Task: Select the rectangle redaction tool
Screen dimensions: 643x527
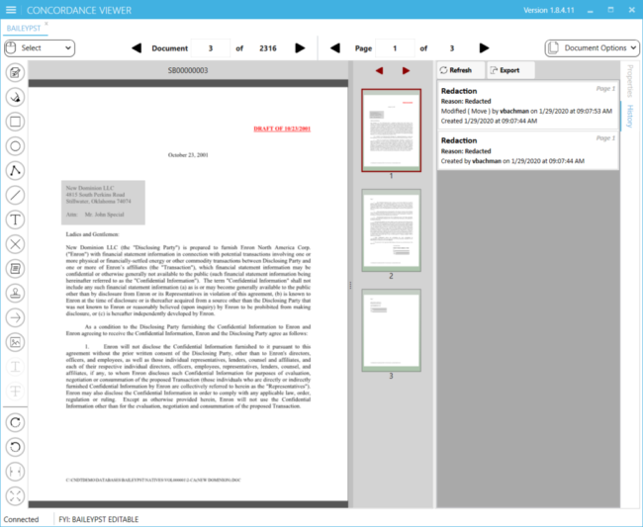Action: tap(15, 122)
